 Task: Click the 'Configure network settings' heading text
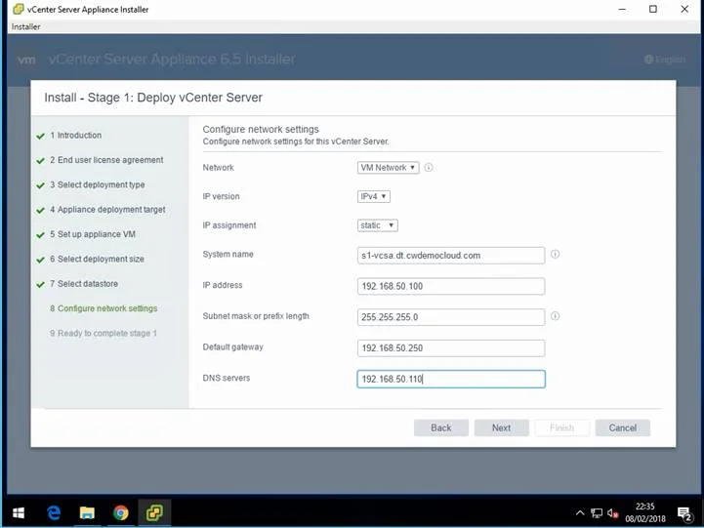pos(261,129)
